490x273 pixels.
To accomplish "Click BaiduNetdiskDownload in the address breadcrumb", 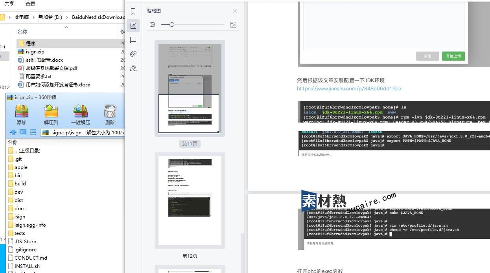I will [x=98, y=17].
